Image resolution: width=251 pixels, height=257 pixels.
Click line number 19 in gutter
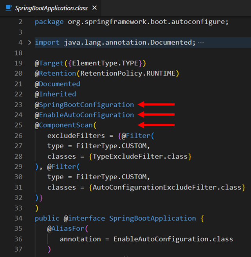(x=18, y=63)
